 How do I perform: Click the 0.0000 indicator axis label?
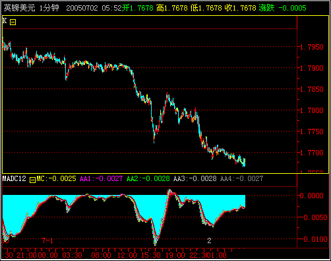312,196
